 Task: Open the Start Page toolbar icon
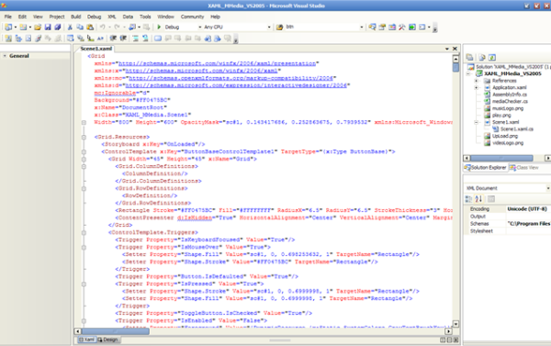[x=412, y=27]
